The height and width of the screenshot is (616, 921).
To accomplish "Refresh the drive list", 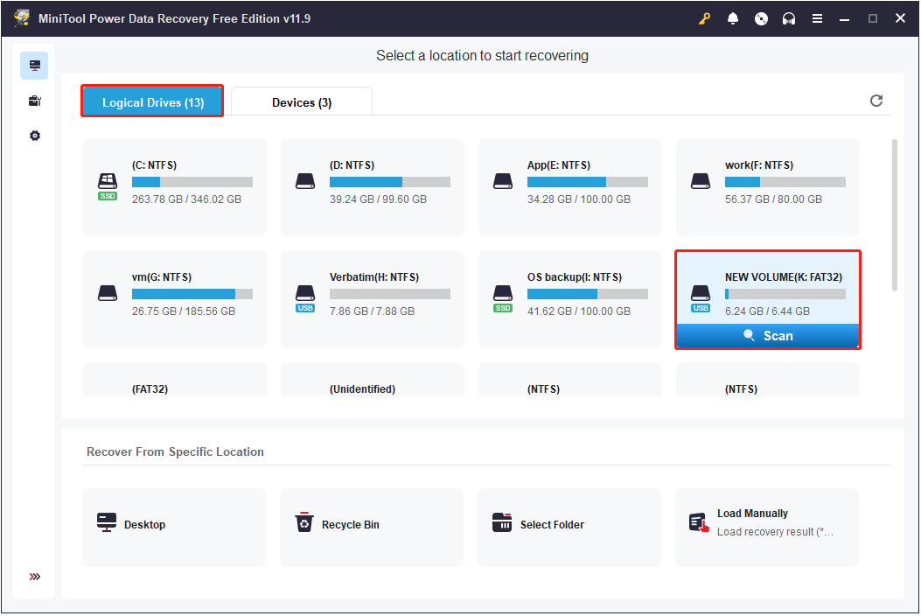I will [876, 101].
